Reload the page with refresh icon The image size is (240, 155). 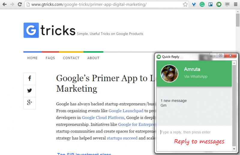(20, 4)
